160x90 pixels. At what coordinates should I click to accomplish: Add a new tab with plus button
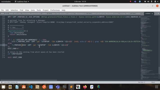tap(156, 13)
